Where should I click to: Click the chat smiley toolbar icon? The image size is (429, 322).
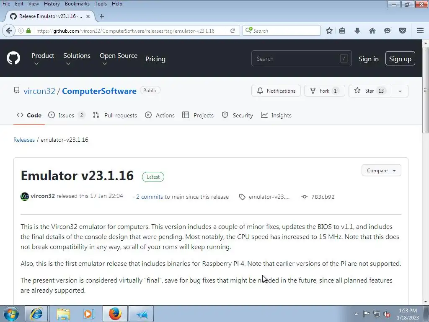387,31
